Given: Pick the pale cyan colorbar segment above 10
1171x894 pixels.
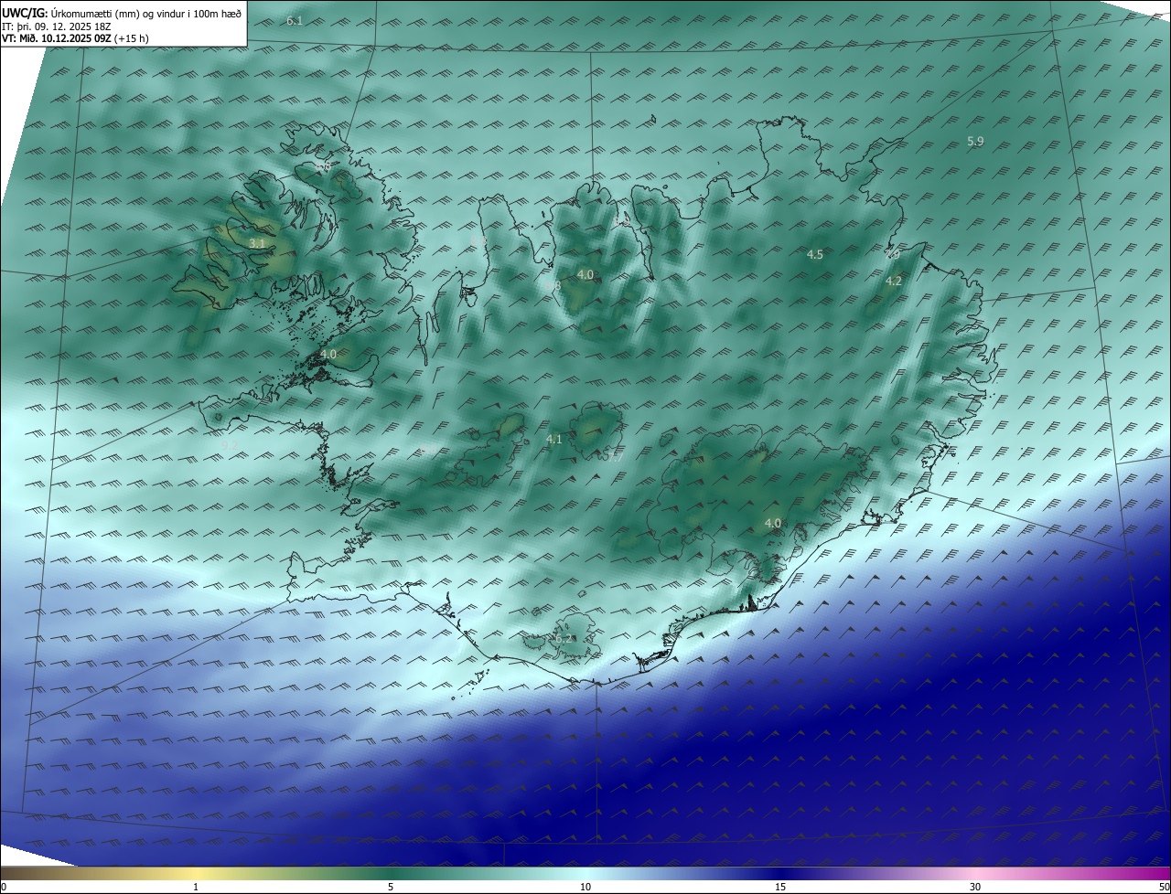Looking at the screenshot, I should pos(585,873).
